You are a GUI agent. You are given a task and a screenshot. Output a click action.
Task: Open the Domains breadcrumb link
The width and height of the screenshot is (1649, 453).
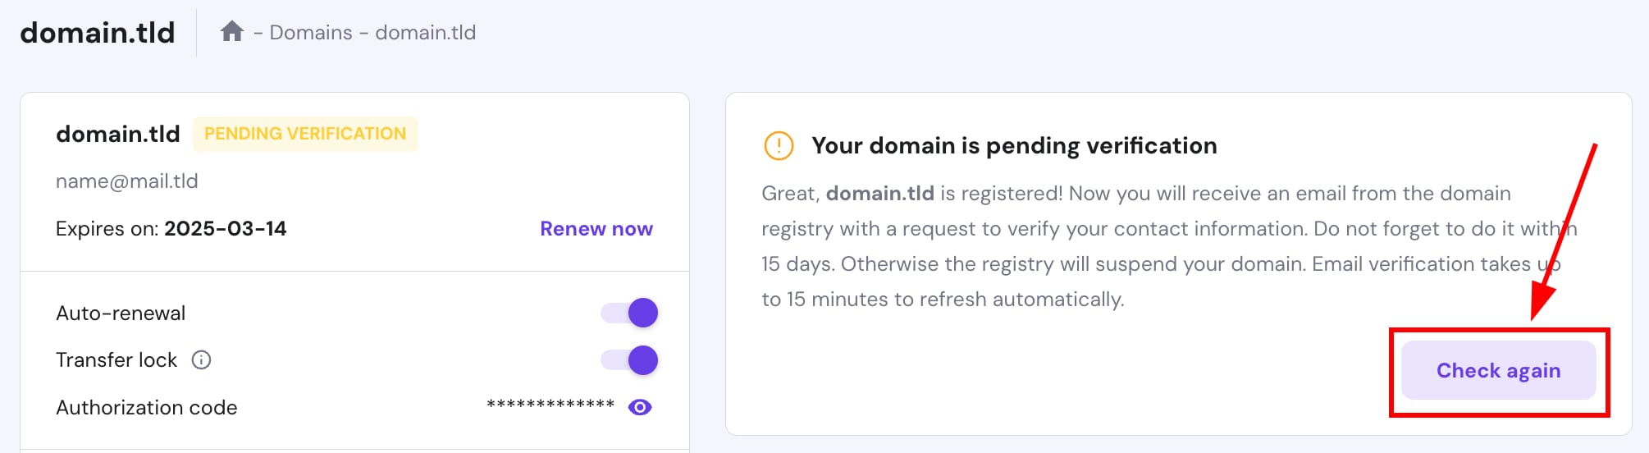[311, 33]
